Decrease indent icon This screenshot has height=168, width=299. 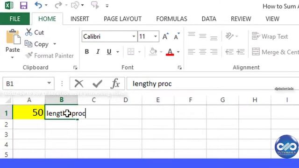(x=229, y=52)
